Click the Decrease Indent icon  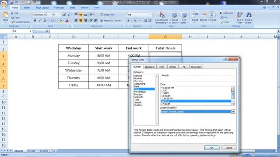[91, 20]
